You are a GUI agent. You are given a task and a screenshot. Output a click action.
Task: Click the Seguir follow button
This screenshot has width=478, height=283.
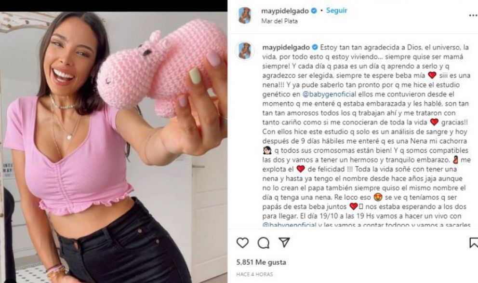[x=336, y=11]
